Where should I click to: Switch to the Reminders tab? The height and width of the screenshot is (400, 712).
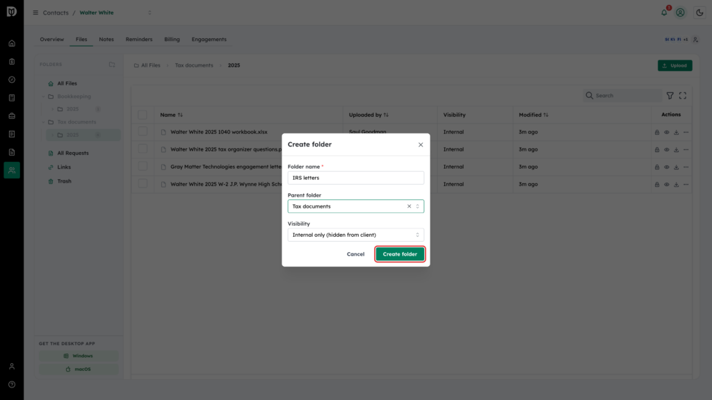139,40
